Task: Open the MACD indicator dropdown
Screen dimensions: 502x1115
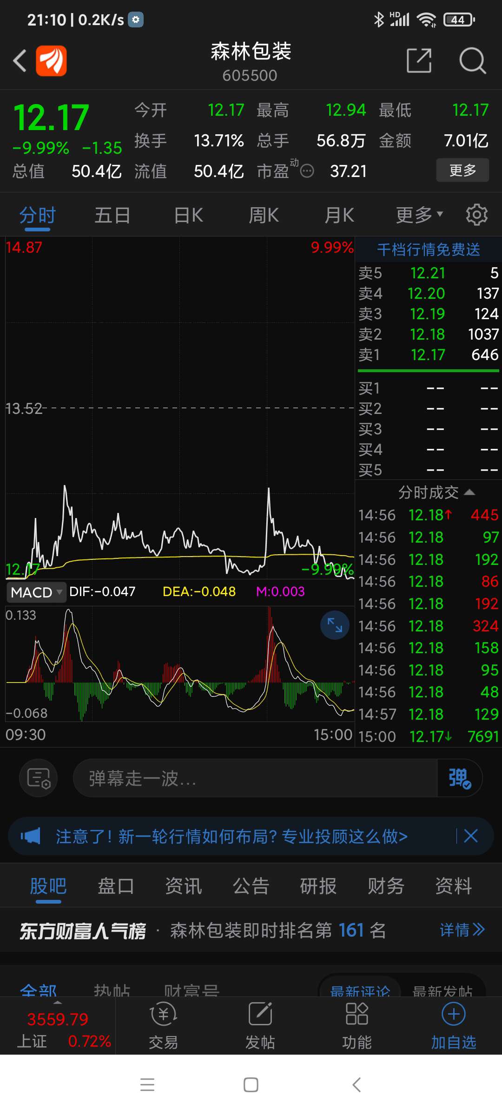Action: pos(36,592)
